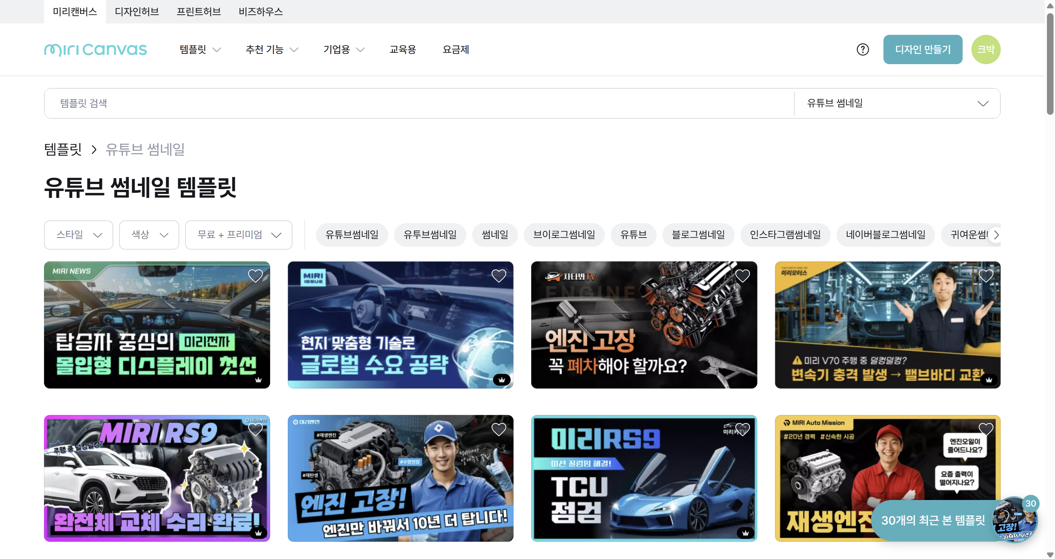Open the 엔진 고장 mechanic thumbnail
The height and width of the screenshot is (559, 1055).
(400, 478)
